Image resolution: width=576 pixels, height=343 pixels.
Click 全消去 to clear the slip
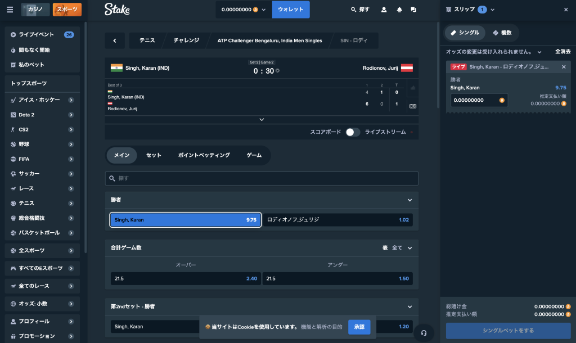(562, 52)
